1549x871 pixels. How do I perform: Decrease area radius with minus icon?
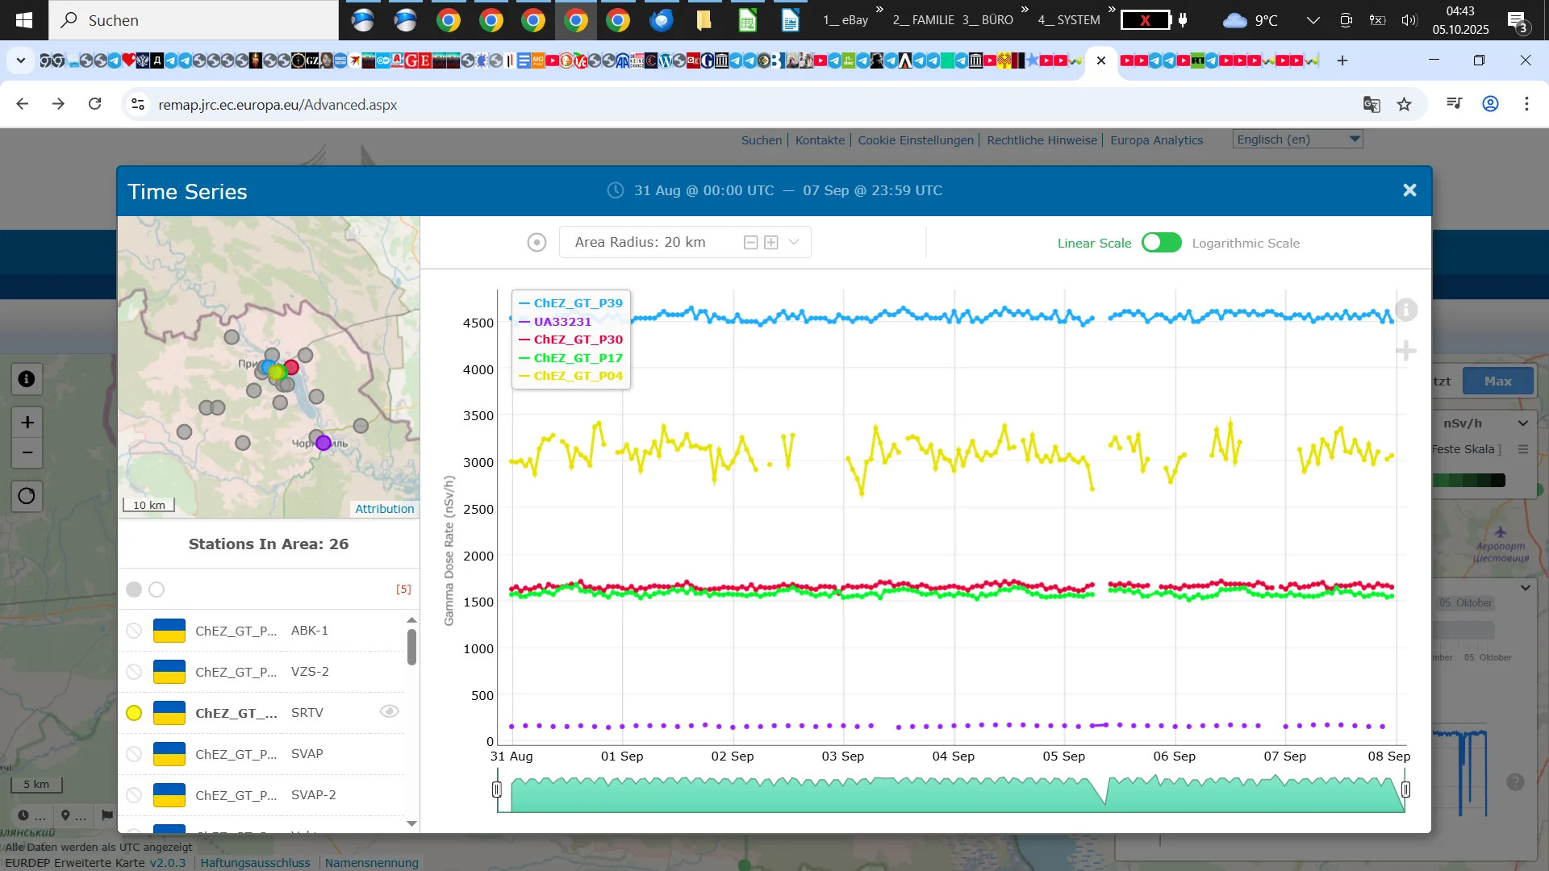click(750, 243)
